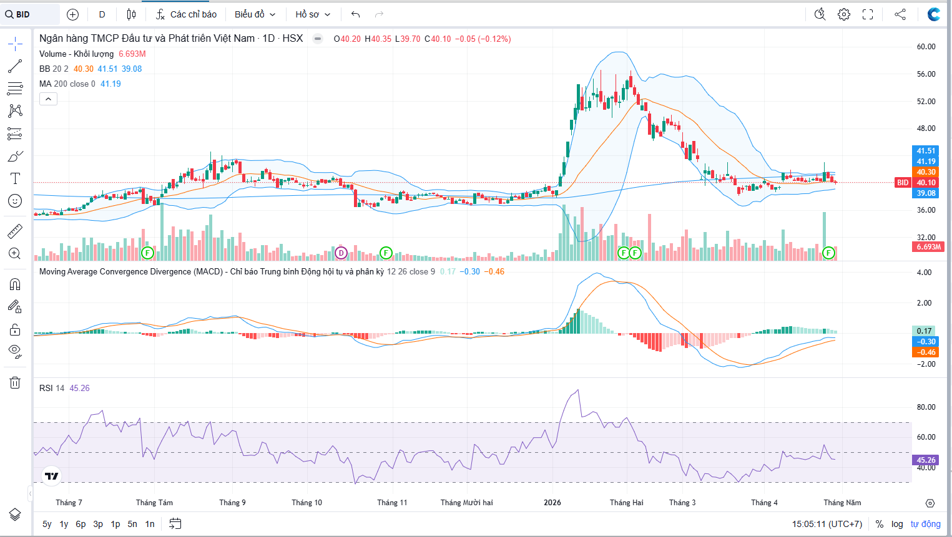Switch to the 6p time range

[81, 524]
